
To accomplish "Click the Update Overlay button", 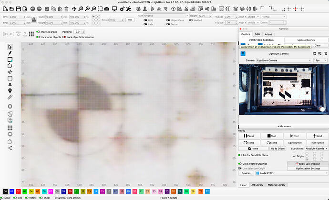I will click(306, 40).
